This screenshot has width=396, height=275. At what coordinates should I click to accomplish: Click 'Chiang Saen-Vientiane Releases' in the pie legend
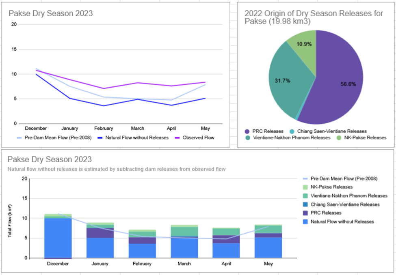coord(331,131)
